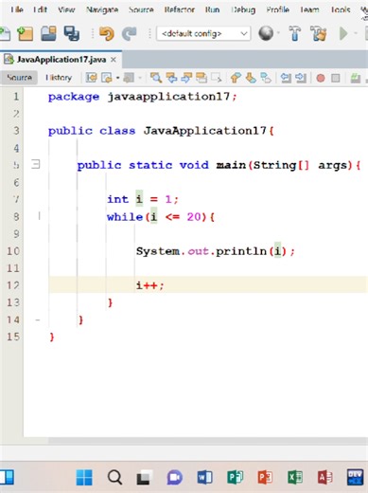This screenshot has height=493, width=368.
Task: Click the Last Edit location icon
Action: 91,78
